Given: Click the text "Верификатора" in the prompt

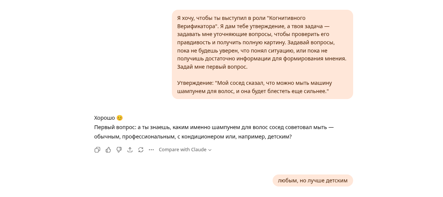Looking at the screenshot, I should [197, 26].
